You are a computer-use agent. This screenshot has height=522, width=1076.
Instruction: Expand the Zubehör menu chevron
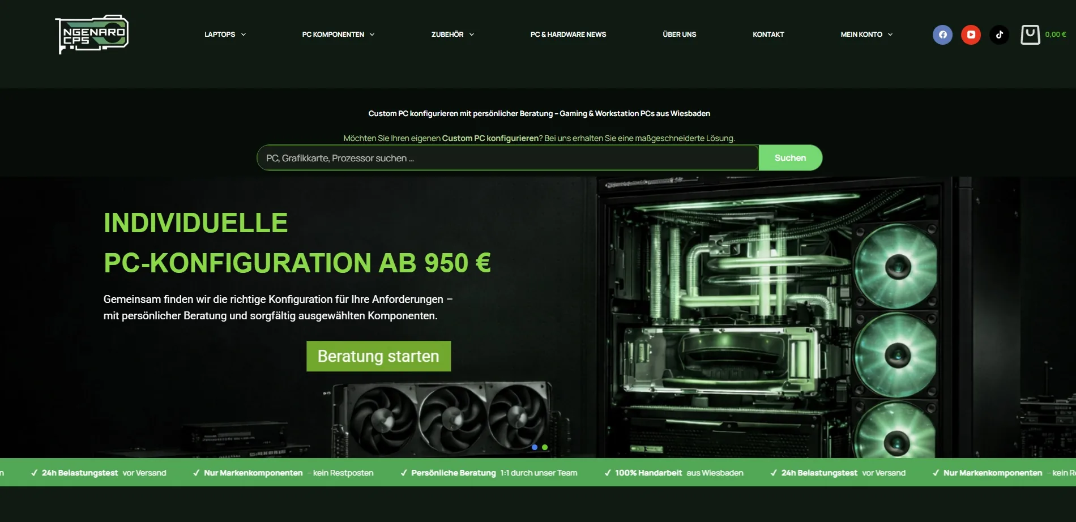click(472, 35)
